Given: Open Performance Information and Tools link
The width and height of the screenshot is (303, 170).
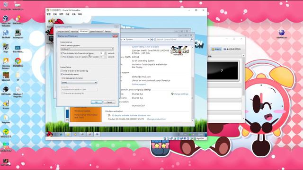Looking at the screenshot, I should pyautogui.click(x=86, y=116).
